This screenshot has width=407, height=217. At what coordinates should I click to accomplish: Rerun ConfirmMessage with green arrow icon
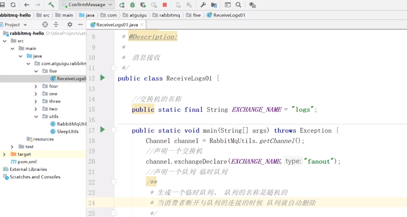point(122,5)
